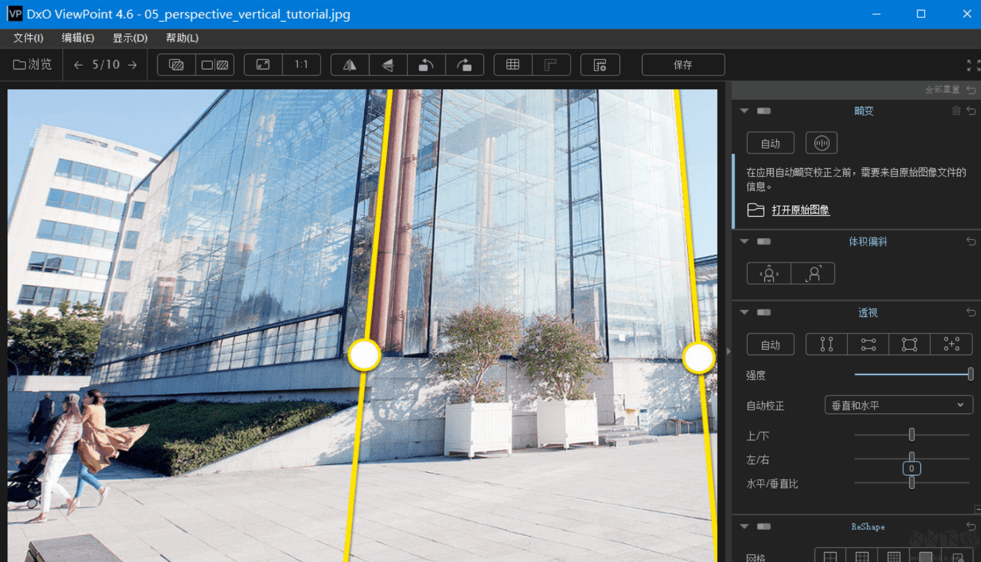Select the force vertical parallels tool
The width and height of the screenshot is (981, 562).
pyautogui.click(x=827, y=344)
